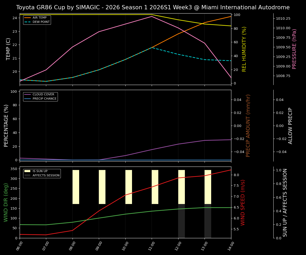Select the AIR TEMP legend entry
Screen dimensions: 306x255
37,18
